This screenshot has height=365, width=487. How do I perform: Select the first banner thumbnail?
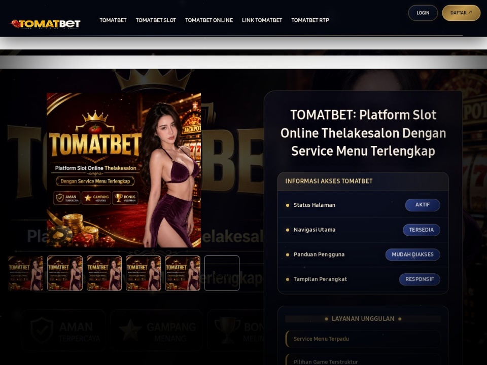(x=25, y=273)
